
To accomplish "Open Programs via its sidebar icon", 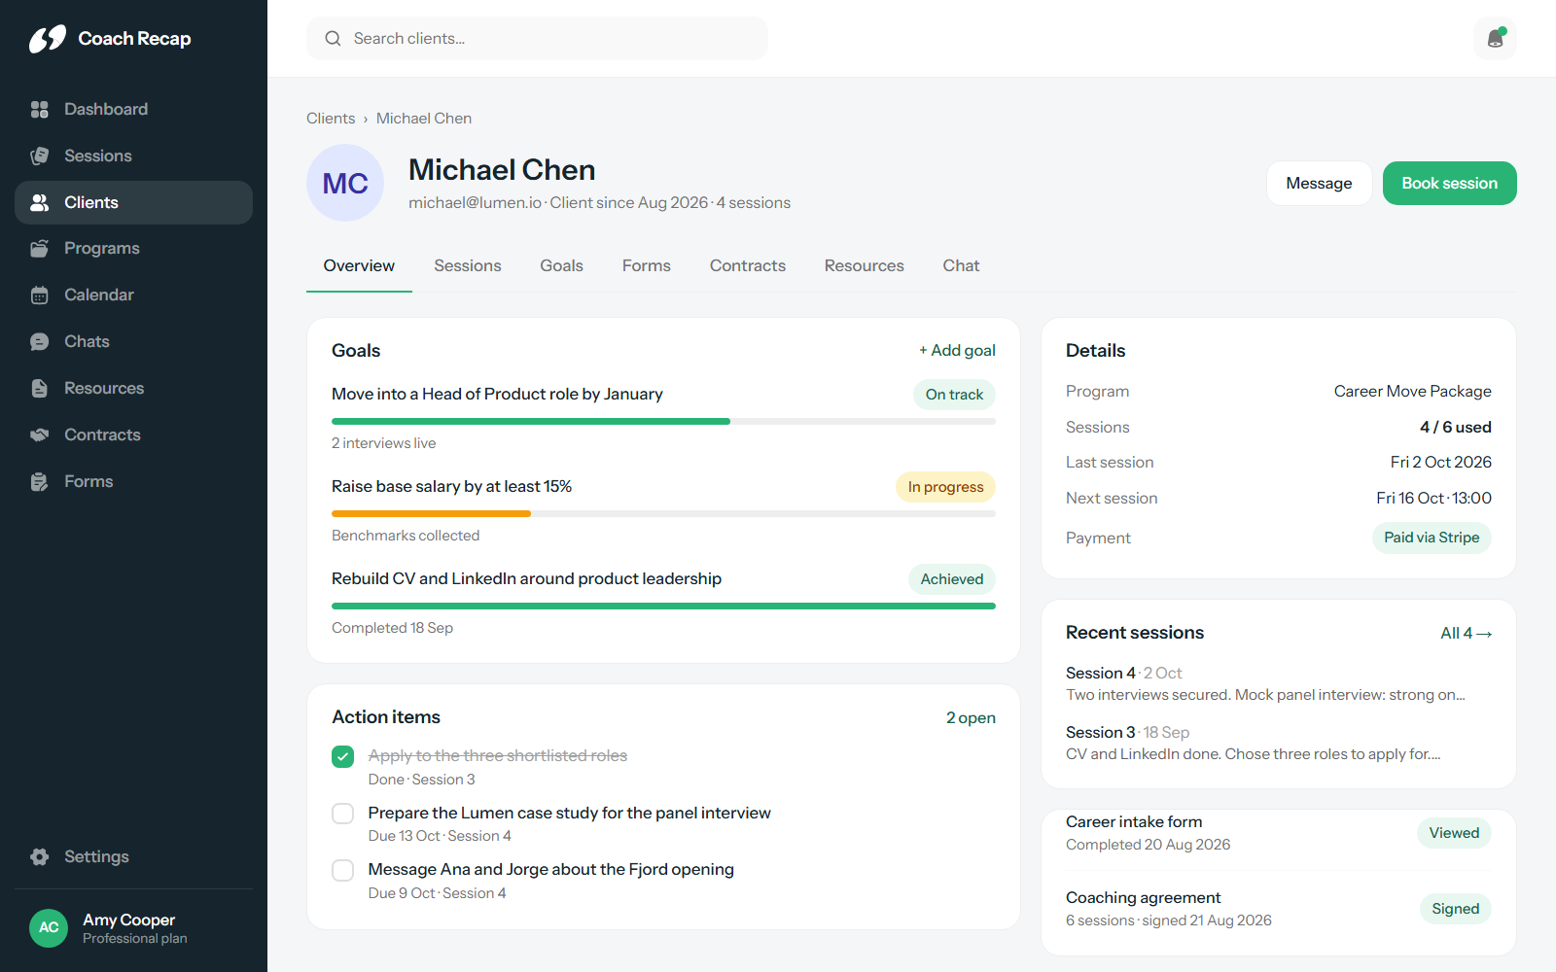I will tap(40, 249).
